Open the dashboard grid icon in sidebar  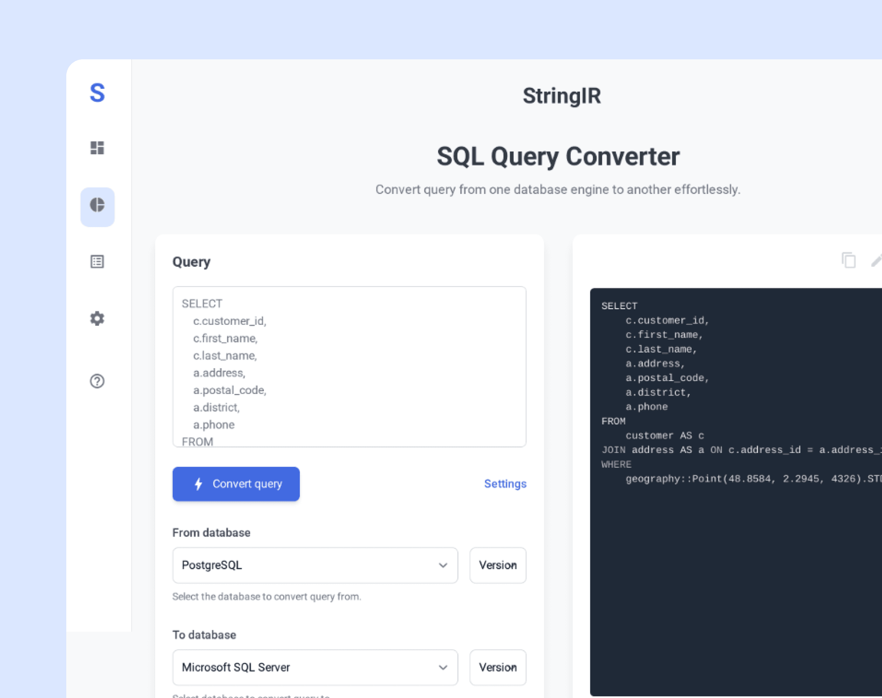(97, 148)
